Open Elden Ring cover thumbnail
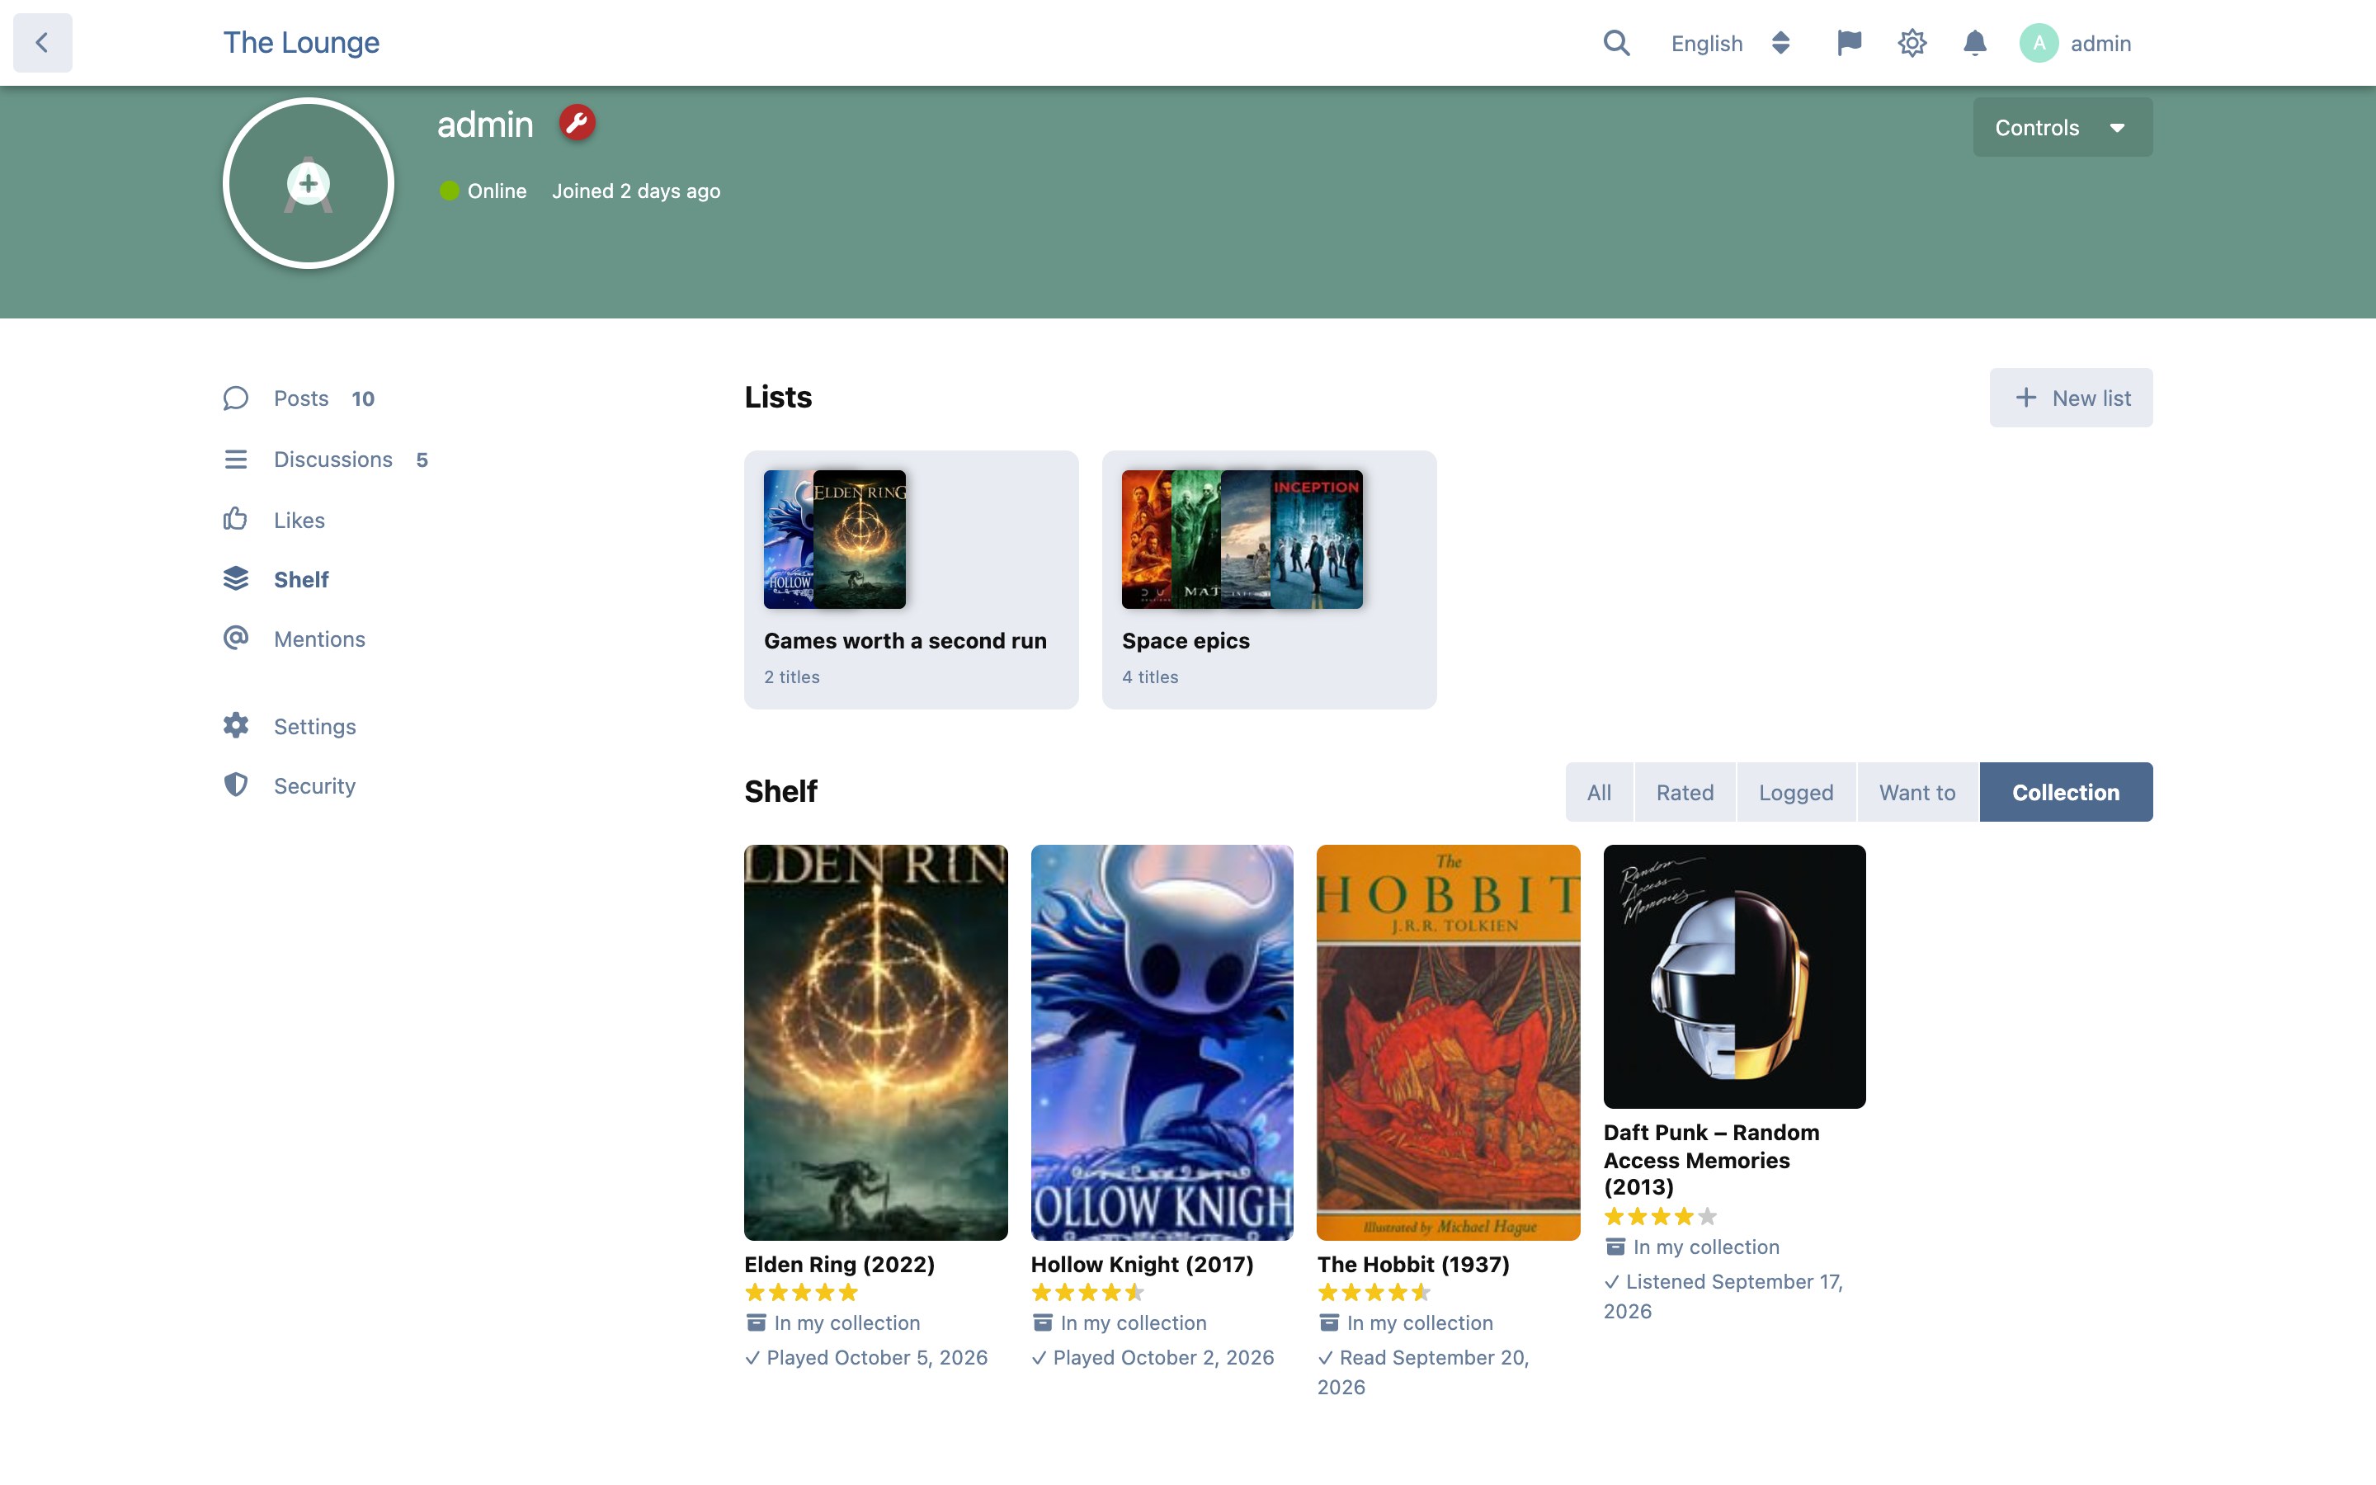Screen dimensions: 2376x1485 [x=876, y=1042]
